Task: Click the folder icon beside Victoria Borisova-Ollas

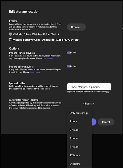Action: [x=11, y=40]
